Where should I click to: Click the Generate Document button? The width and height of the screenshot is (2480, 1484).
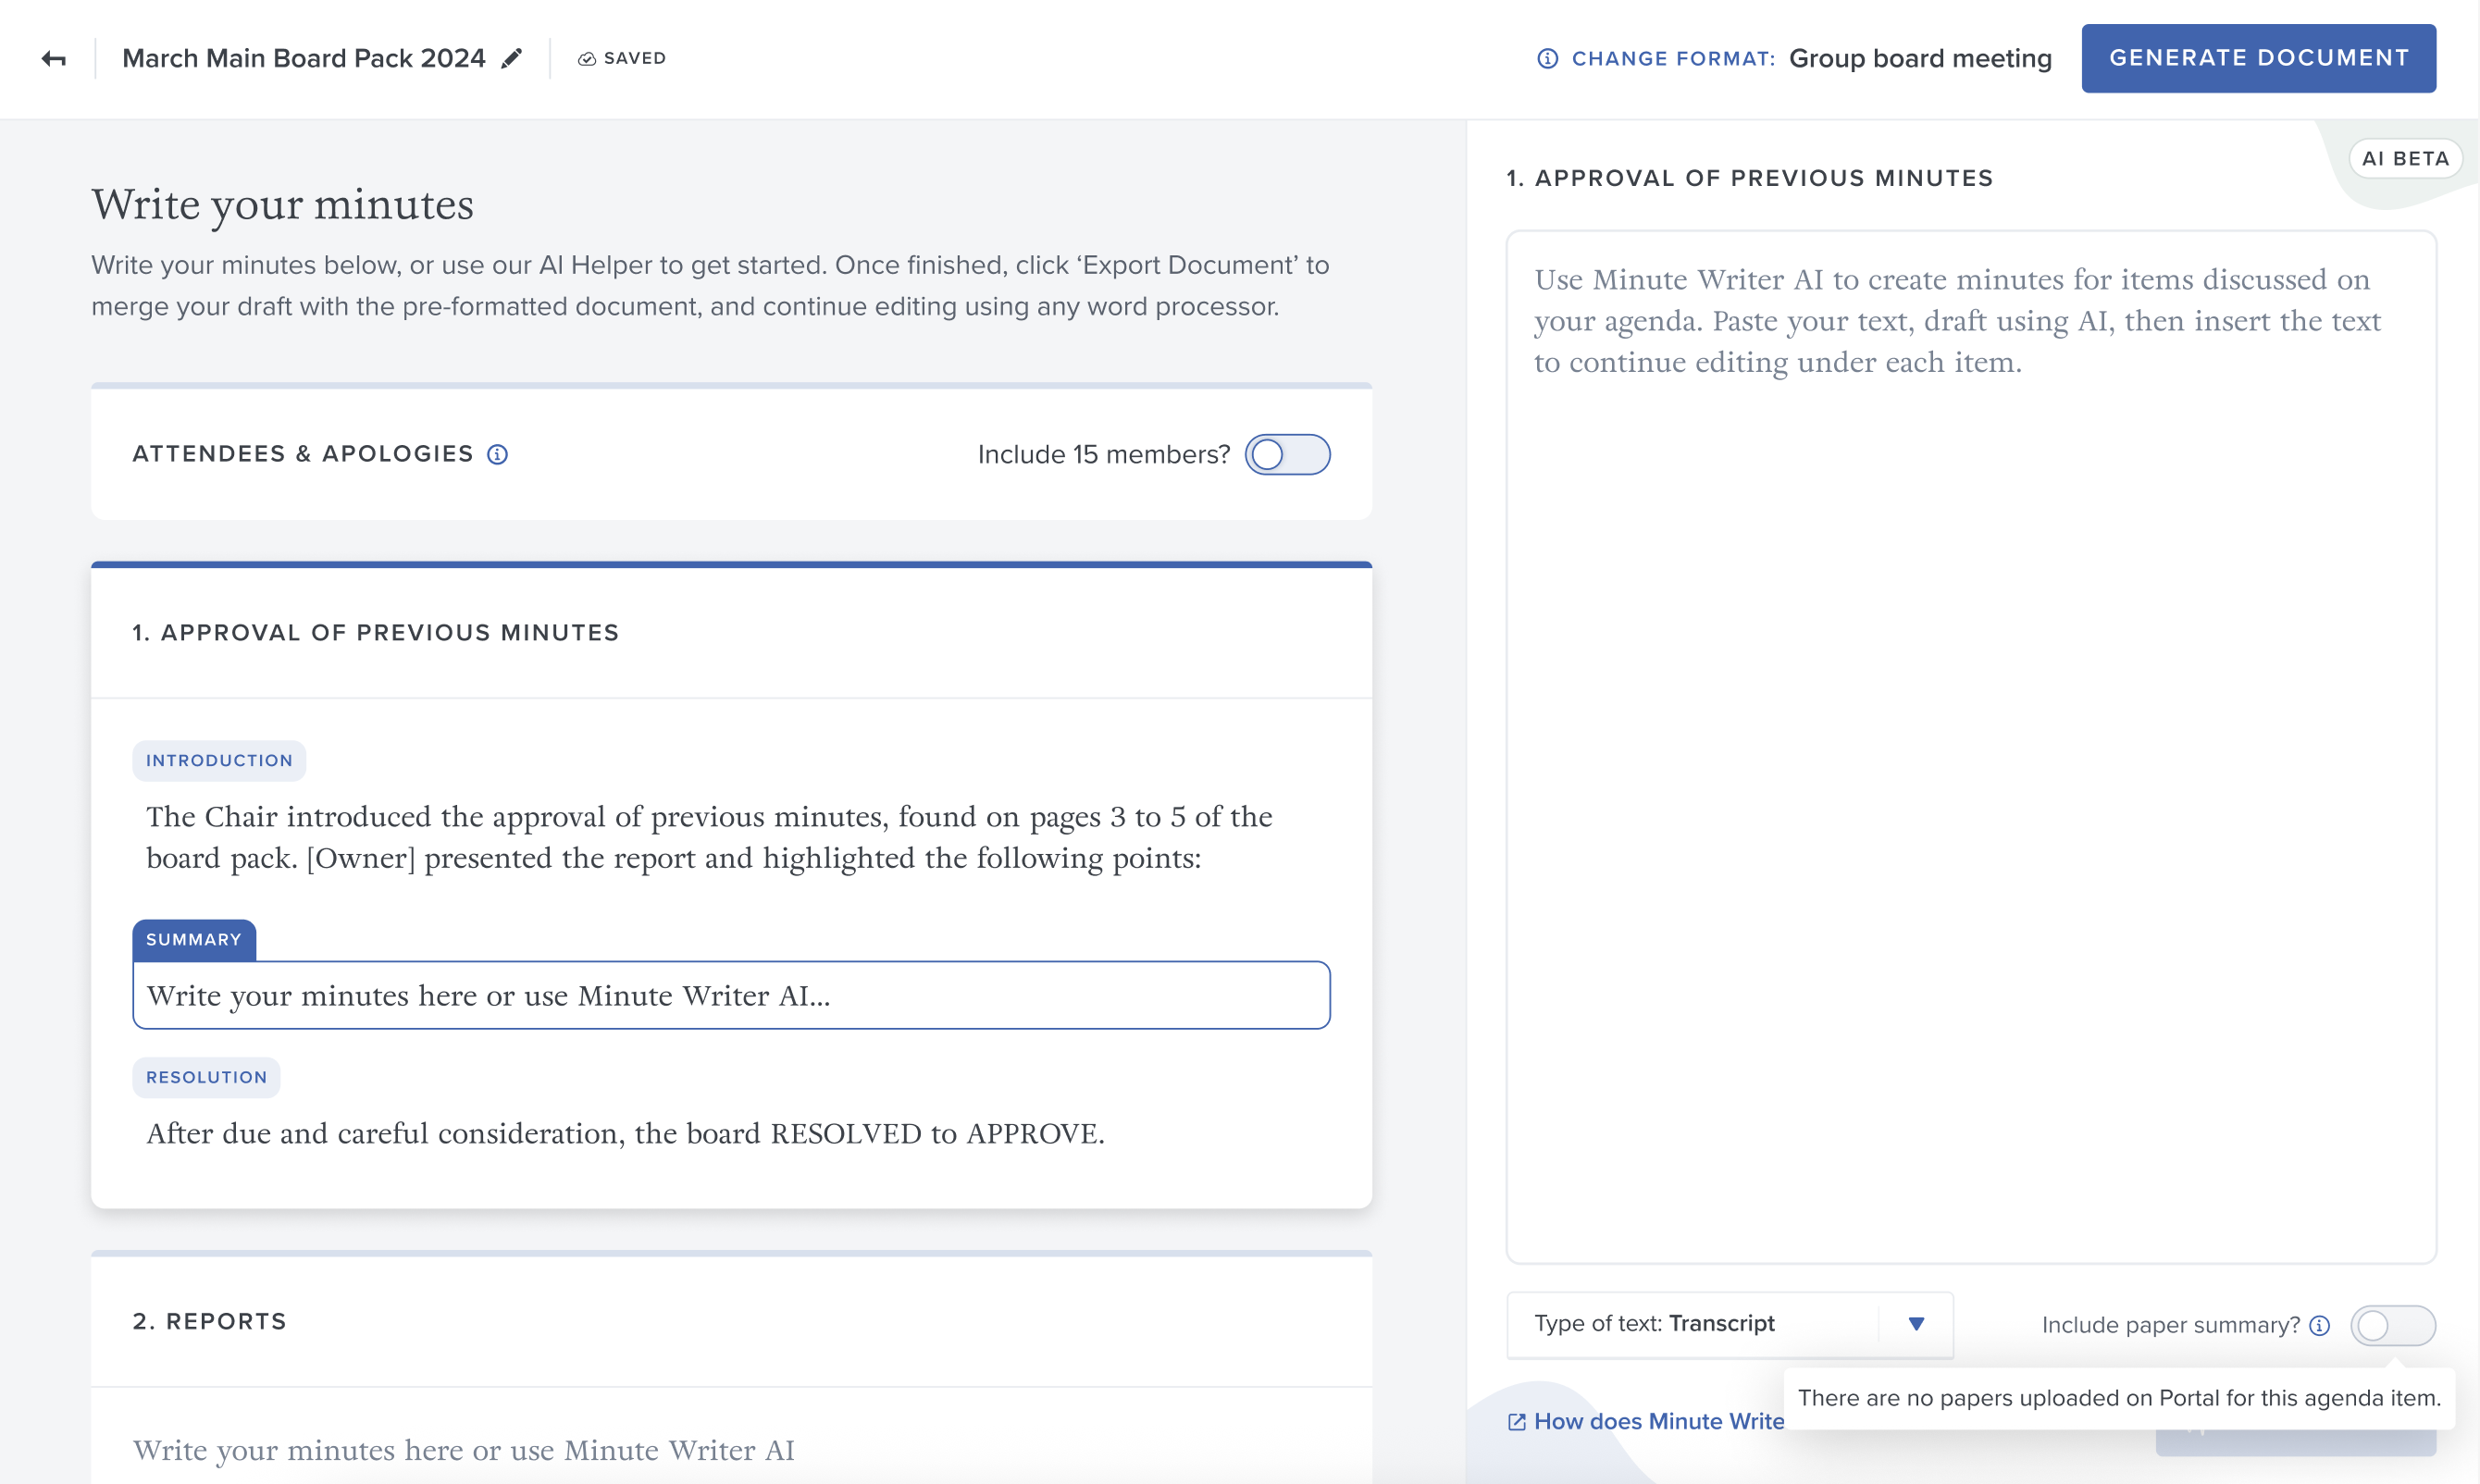pos(2259,58)
